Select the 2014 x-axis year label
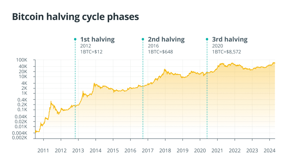The height and width of the screenshot is (163, 287). [96, 151]
